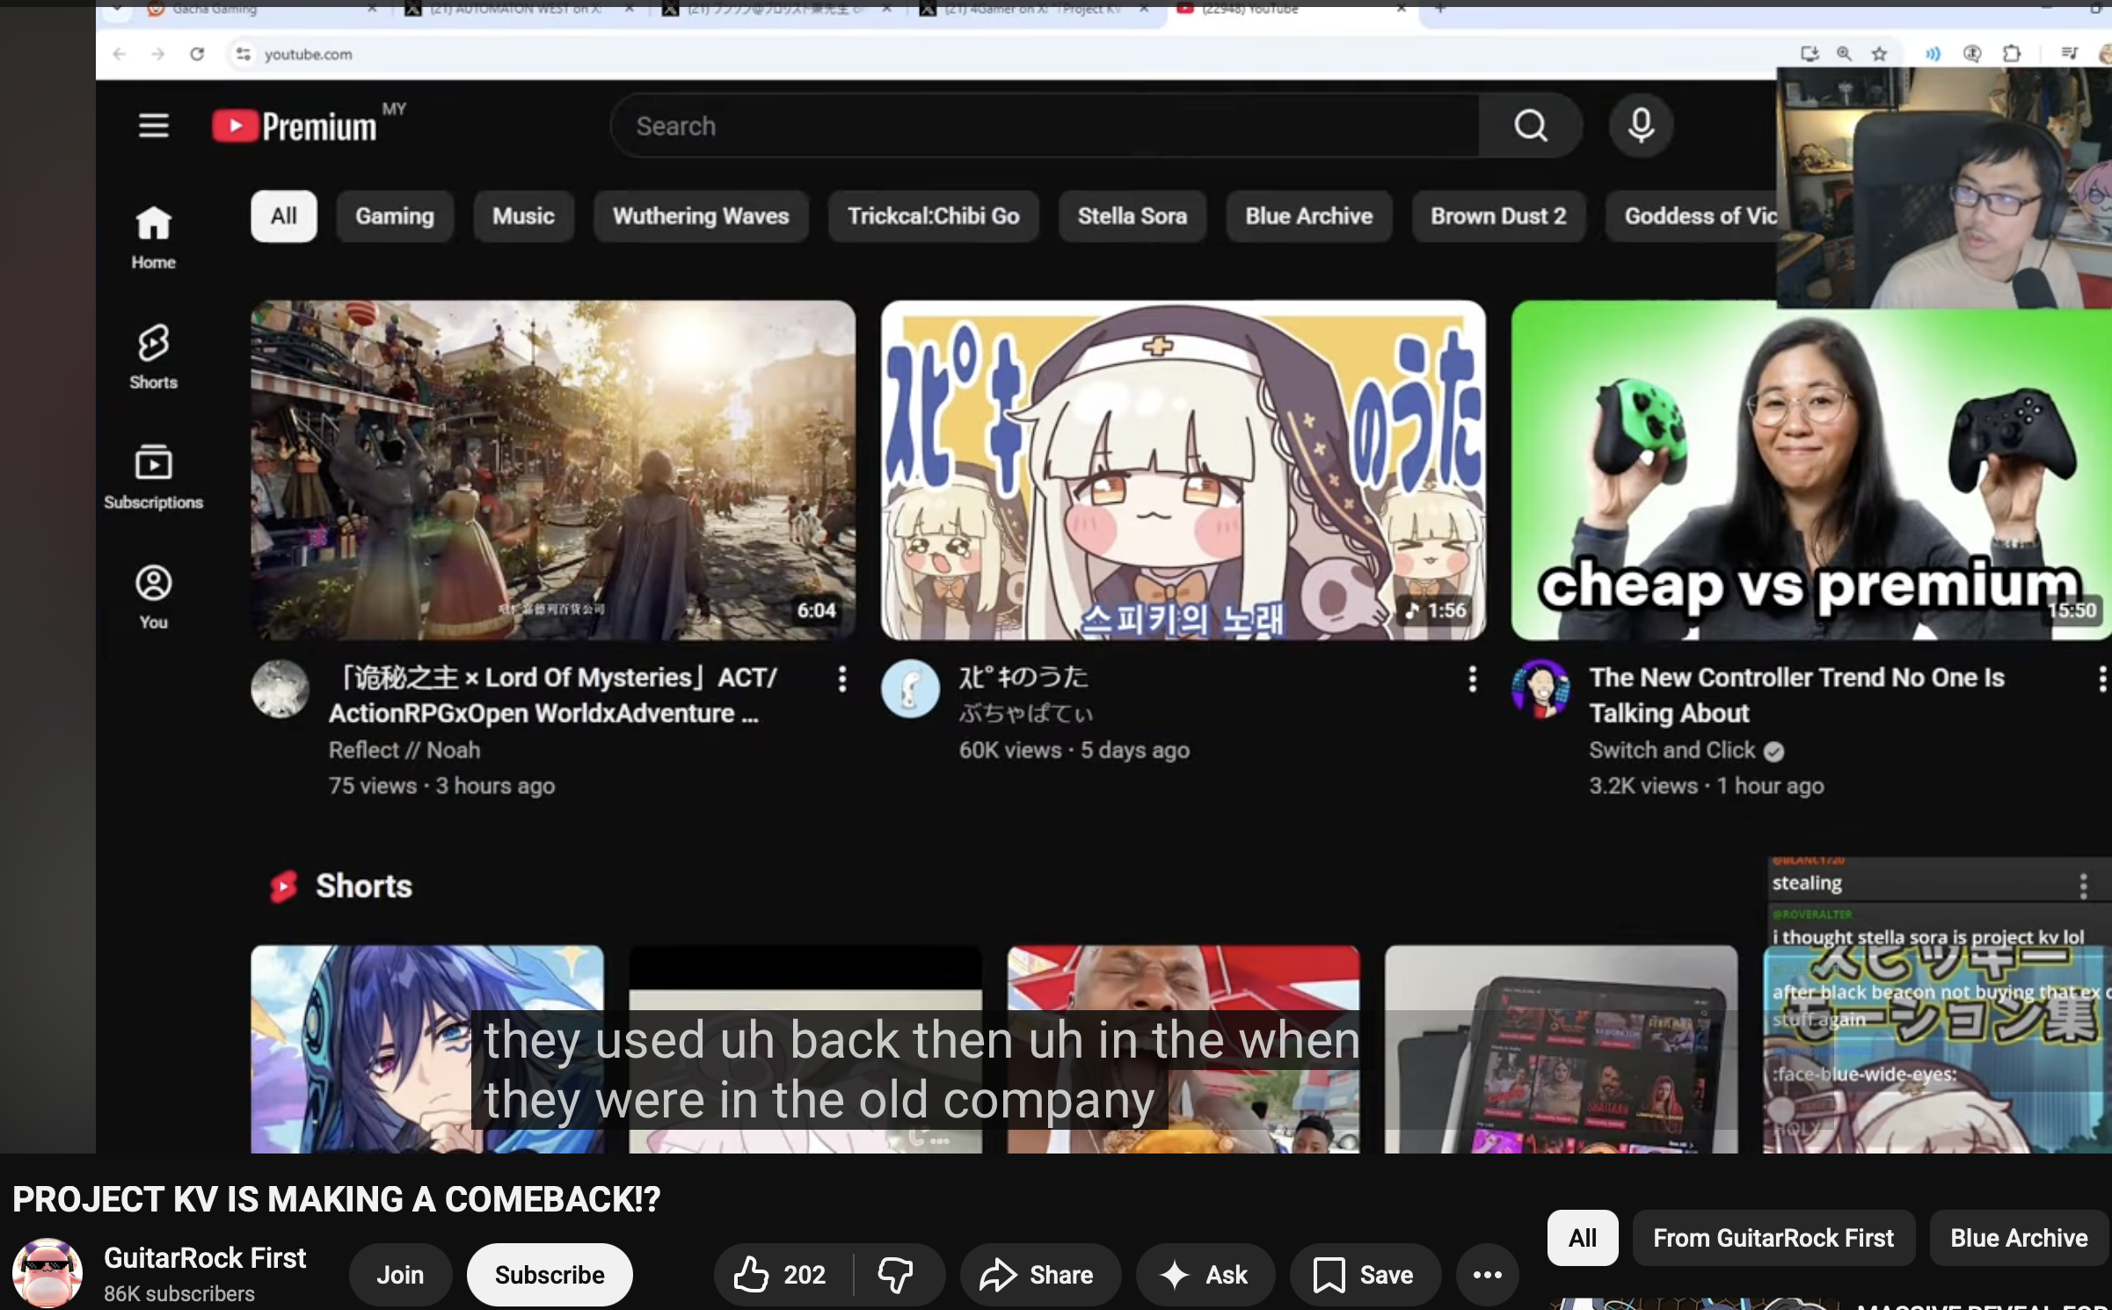Click the Join membership button
Screen dimensions: 2112x1310
pyautogui.click(x=399, y=1274)
